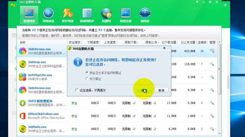Screen dimensions: 245x137
Task: Confirm the dialog with 确定
Action: pyautogui.click(x=144, y=90)
